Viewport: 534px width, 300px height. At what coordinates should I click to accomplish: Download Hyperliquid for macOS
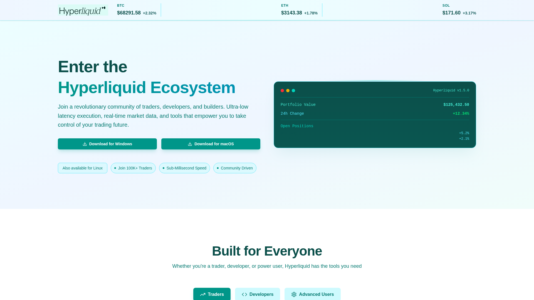[x=211, y=144]
